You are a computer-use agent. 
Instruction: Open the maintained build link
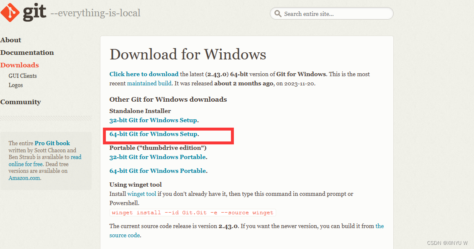[x=149, y=84]
